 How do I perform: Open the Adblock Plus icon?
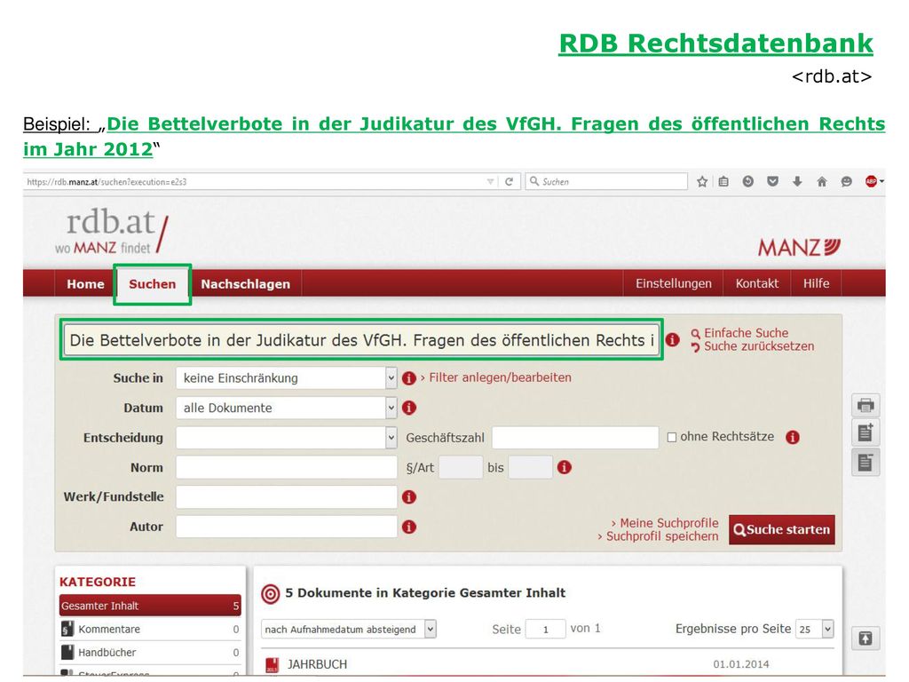[x=872, y=181]
